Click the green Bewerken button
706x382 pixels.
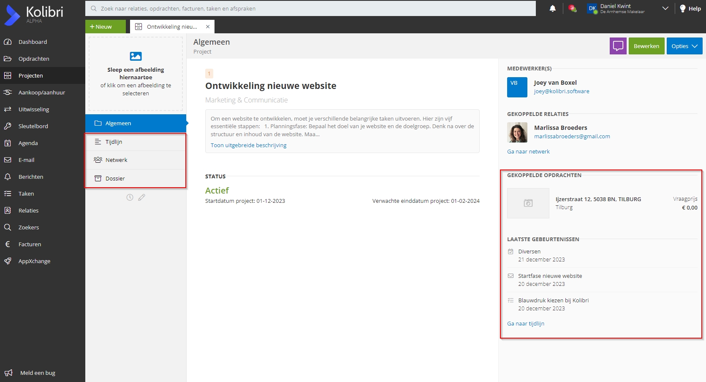pos(646,46)
